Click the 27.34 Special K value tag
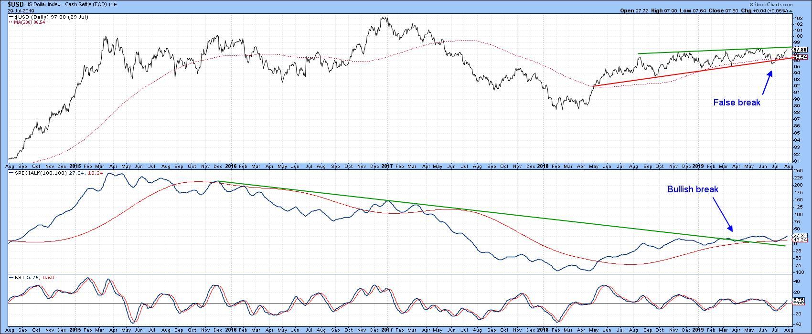812x334 pixels. coord(800,236)
